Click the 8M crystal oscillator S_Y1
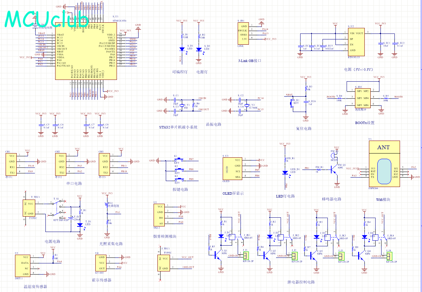 tap(183, 105)
